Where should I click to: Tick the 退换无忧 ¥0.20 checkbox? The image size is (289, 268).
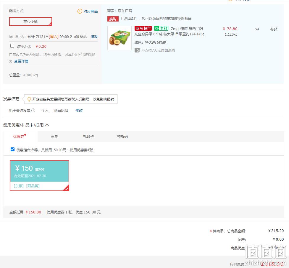[x=12, y=46]
